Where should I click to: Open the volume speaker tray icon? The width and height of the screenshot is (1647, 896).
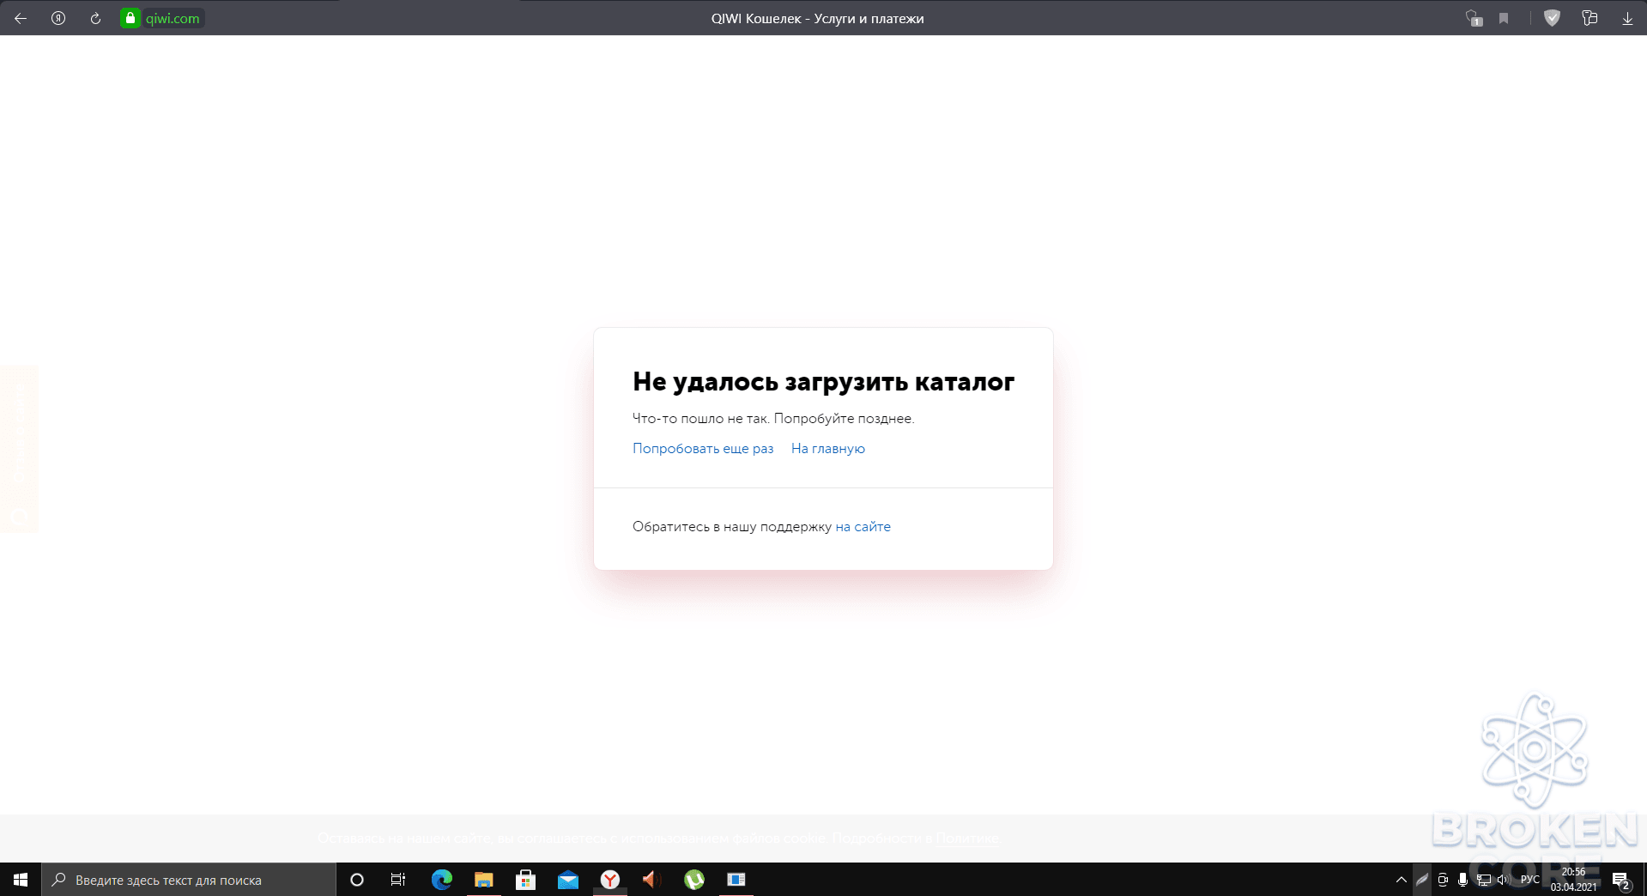point(1503,880)
